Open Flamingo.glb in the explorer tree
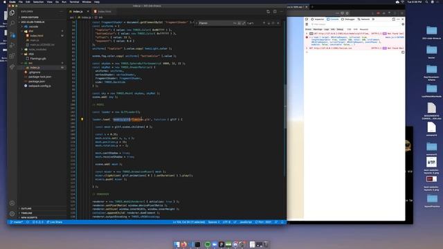Screen dimensions: 443x249 (42, 58)
